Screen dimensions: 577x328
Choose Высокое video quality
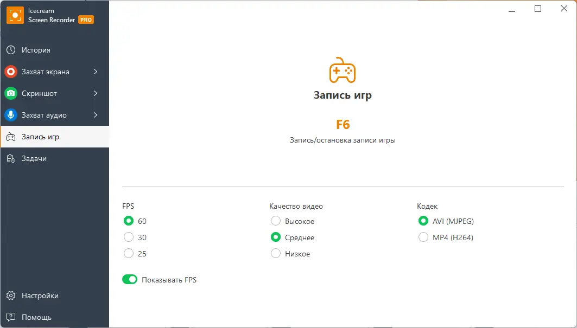point(276,221)
